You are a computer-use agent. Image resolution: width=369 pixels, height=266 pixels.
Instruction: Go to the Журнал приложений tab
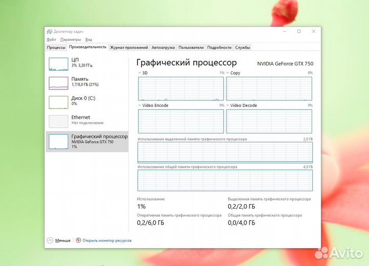tap(129, 48)
